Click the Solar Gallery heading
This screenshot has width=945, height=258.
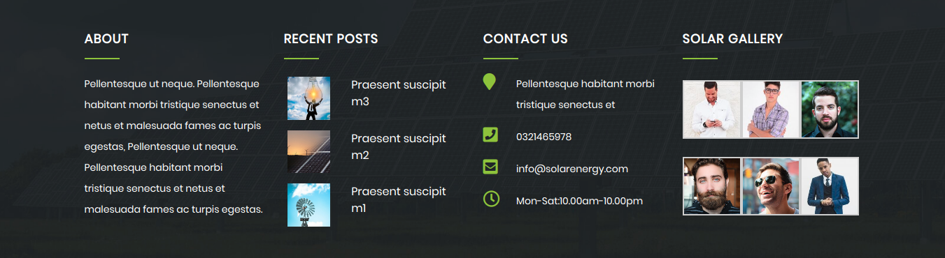(x=732, y=39)
